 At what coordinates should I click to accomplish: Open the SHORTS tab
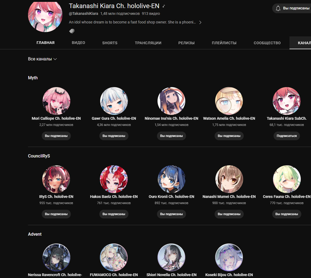click(110, 43)
